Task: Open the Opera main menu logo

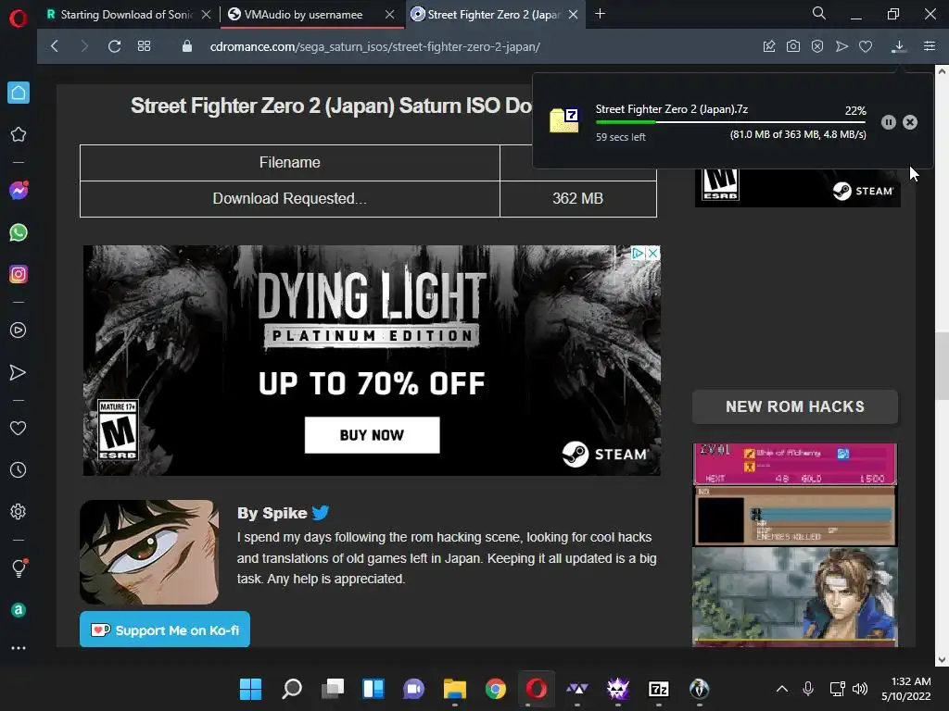Action: (x=19, y=19)
